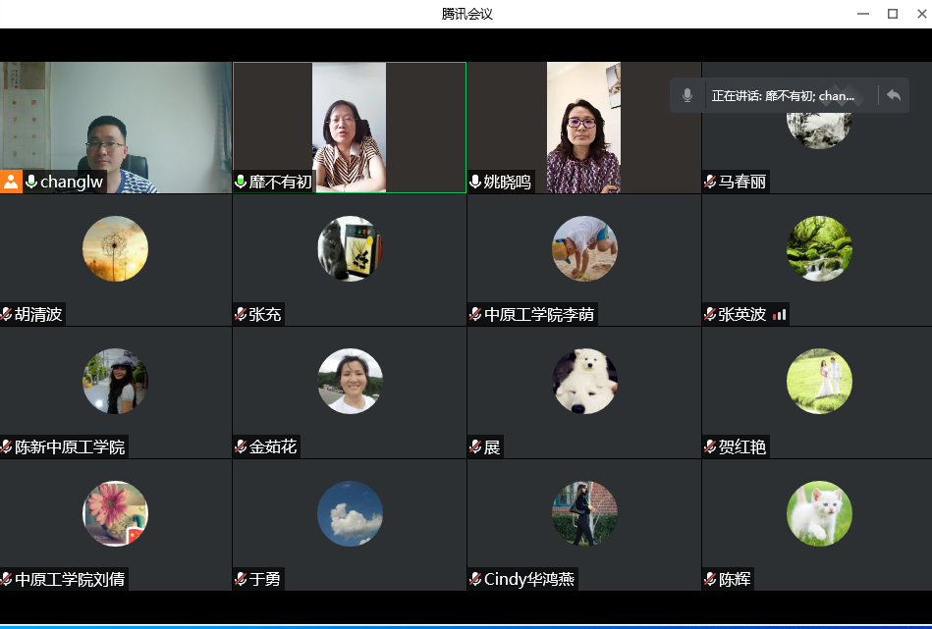Click the green microphone icon beside changlw
This screenshot has height=629, width=932.
31,182
